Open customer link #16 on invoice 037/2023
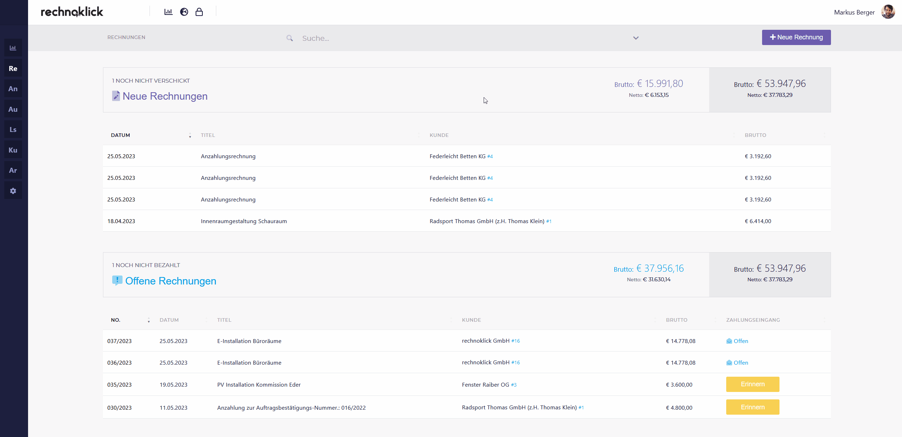Screen dimensions: 902x437 (516, 341)
